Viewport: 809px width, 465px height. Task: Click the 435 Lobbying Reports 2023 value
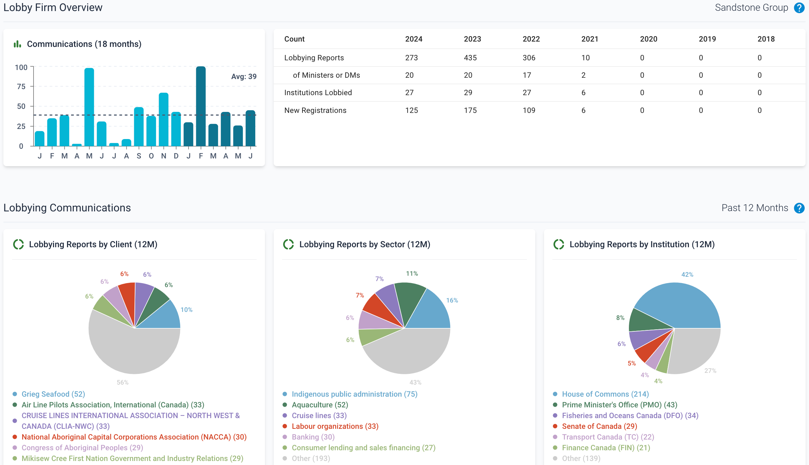(x=470, y=58)
